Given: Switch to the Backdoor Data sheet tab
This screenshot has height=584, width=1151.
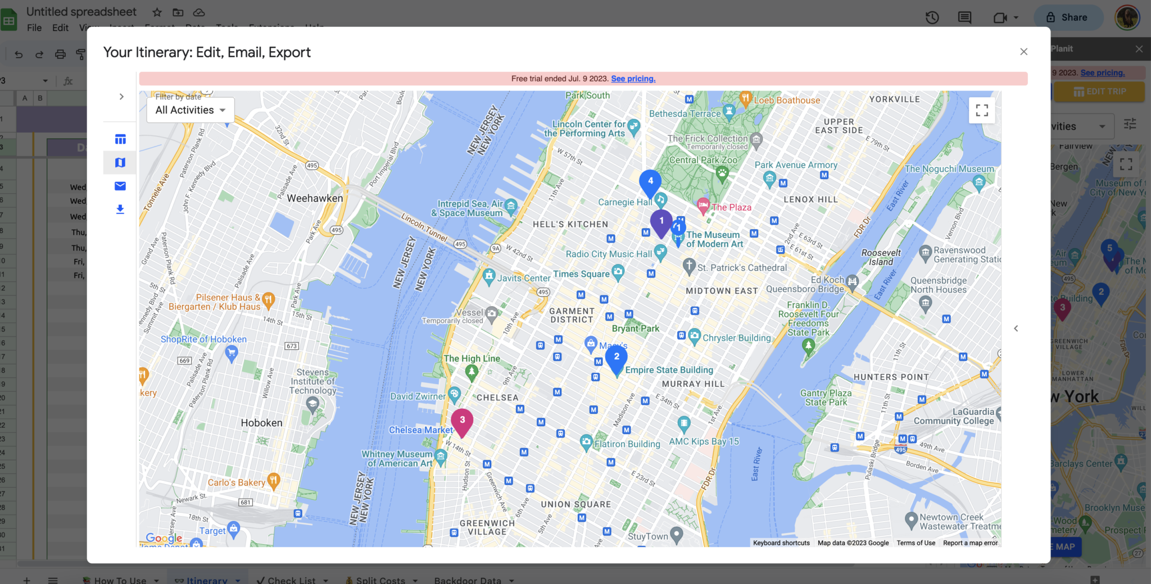Looking at the screenshot, I should [x=468, y=580].
